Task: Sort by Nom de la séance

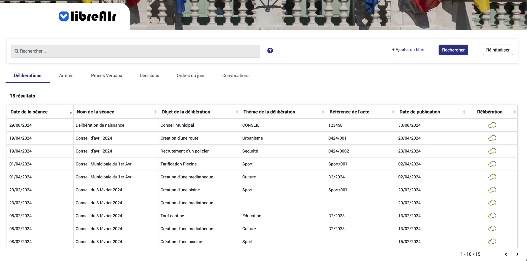Action: tap(116, 112)
